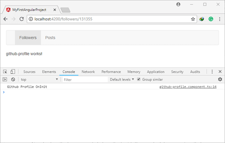Reload the localhost page
The width and height of the screenshot is (225, 143).
click(22, 19)
